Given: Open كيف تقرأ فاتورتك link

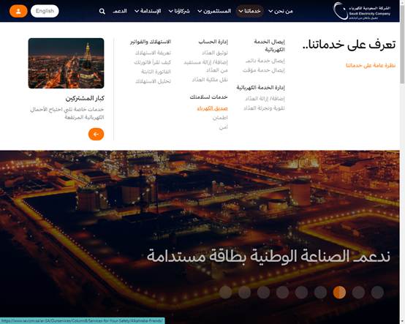Looking at the screenshot, I should coord(152,62).
